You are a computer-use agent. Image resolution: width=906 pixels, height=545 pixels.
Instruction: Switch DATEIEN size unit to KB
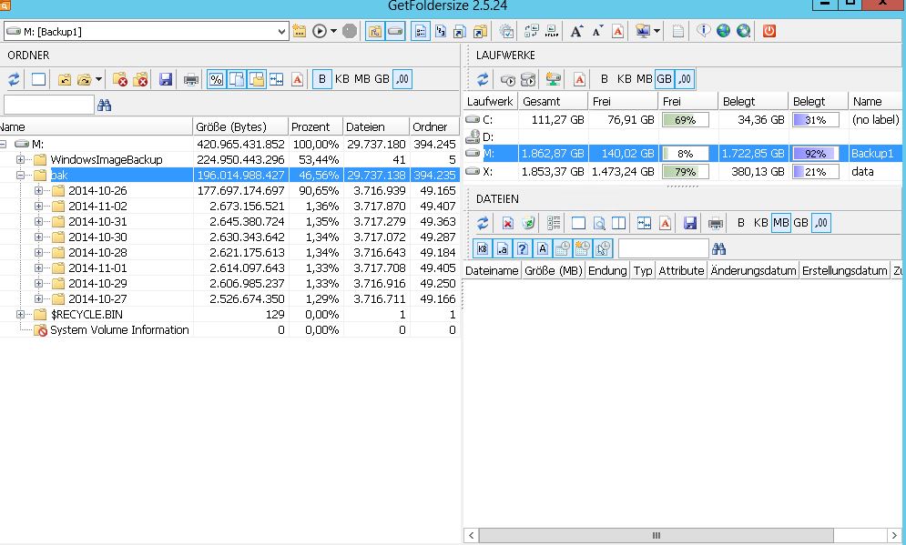761,223
